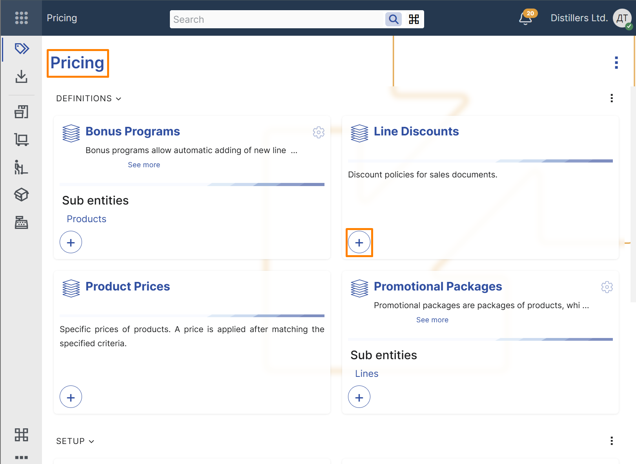Open Promotional Packages gear settings
The width and height of the screenshot is (636, 464).
point(607,287)
